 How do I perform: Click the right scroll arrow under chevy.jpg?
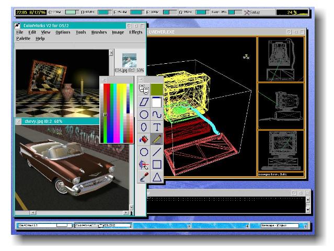point(125,213)
